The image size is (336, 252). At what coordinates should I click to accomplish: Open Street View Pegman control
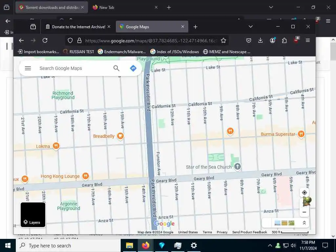306,202
